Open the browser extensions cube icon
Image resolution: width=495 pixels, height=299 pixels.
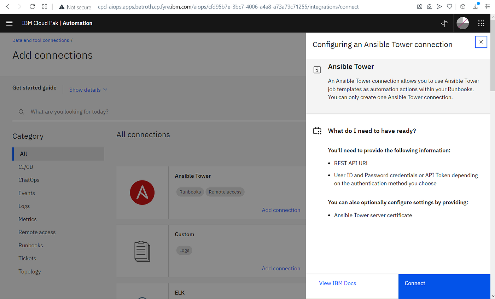462,7
